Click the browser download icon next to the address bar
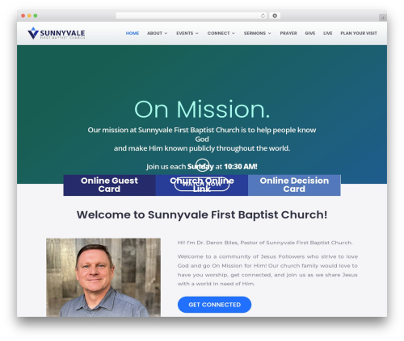Viewport: 404px width, 341px height. [275, 16]
